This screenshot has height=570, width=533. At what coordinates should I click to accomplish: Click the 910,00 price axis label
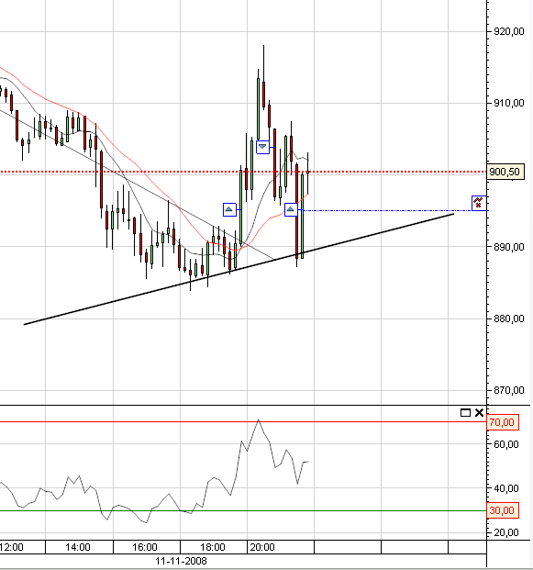click(x=508, y=103)
